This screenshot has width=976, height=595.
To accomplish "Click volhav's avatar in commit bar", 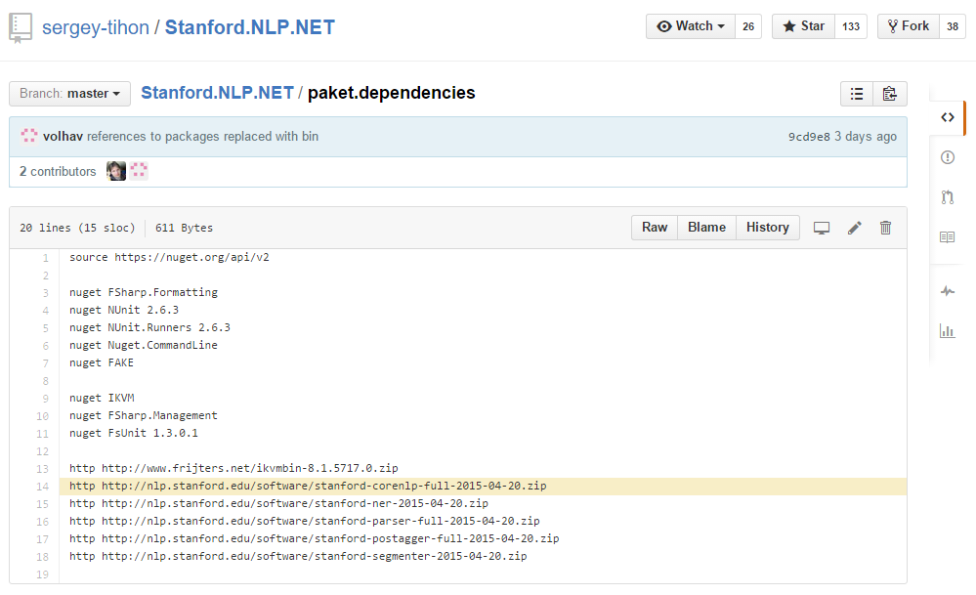I will pos(29,136).
